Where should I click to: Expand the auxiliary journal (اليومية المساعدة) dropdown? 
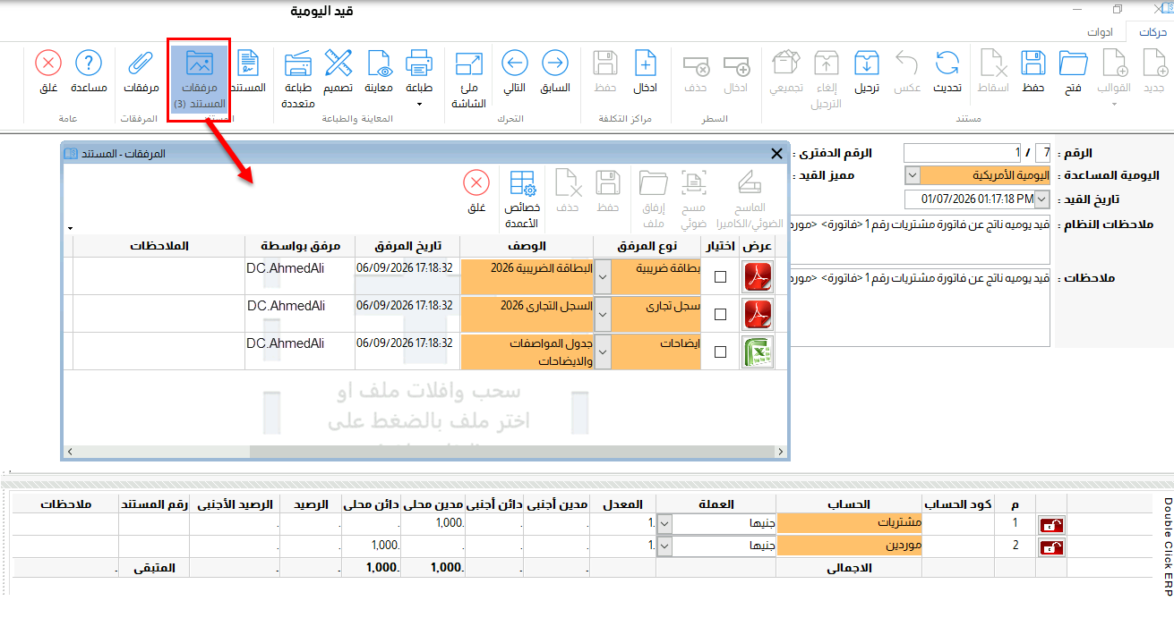pyautogui.click(x=913, y=175)
